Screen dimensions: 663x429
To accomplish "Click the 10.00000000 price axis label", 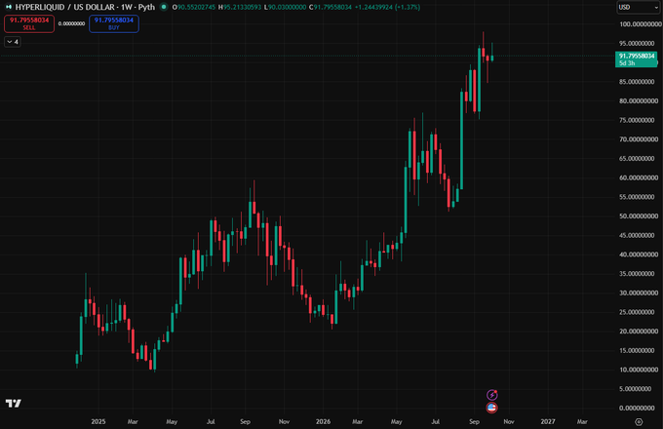I will point(639,370).
